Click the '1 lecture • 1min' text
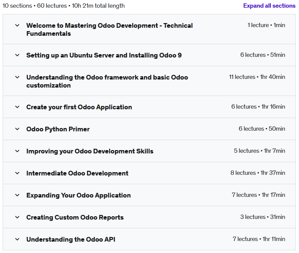The width and height of the screenshot is (299, 253). 266,25
